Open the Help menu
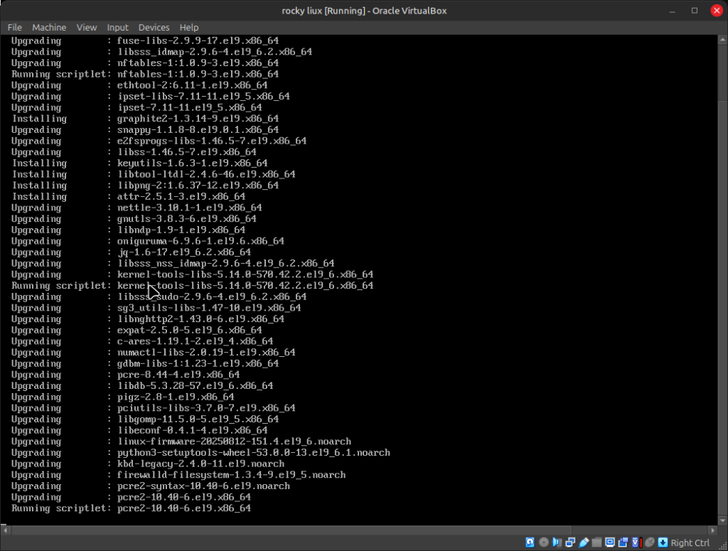This screenshot has height=551, width=728. (189, 27)
